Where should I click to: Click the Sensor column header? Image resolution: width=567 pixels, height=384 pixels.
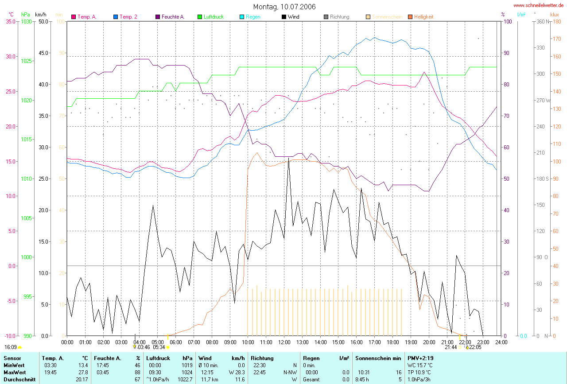[12, 358]
